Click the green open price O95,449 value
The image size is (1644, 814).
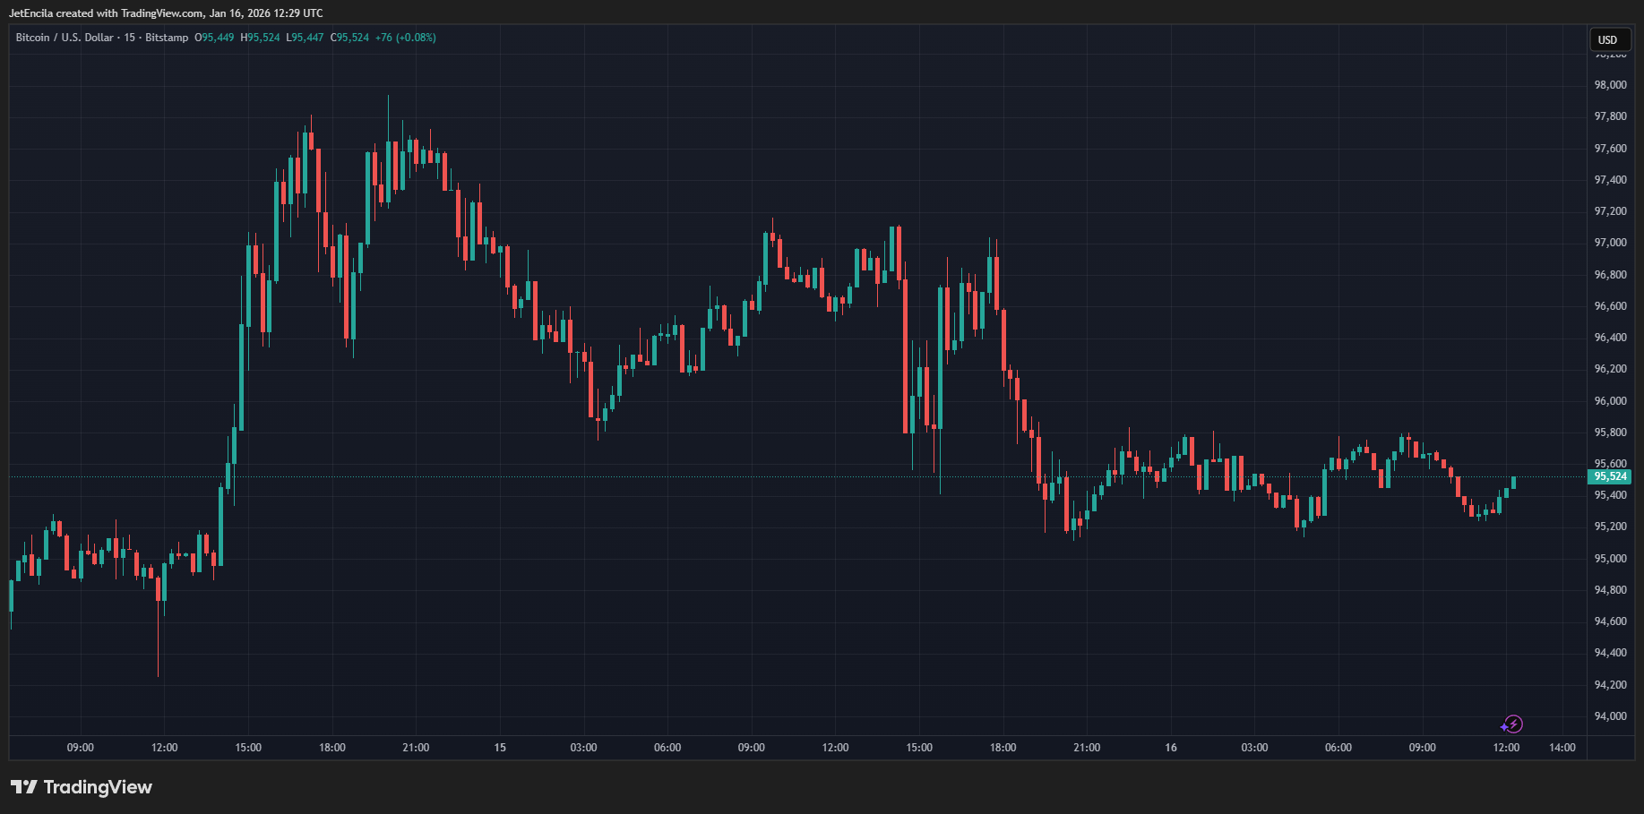(x=214, y=38)
